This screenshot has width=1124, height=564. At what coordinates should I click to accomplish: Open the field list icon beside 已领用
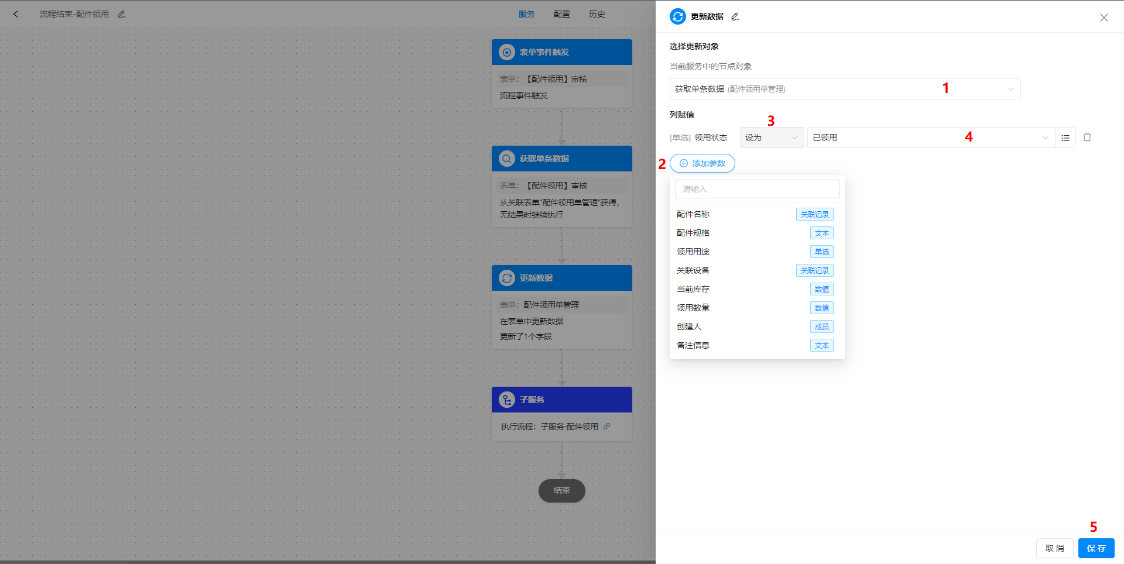1065,137
